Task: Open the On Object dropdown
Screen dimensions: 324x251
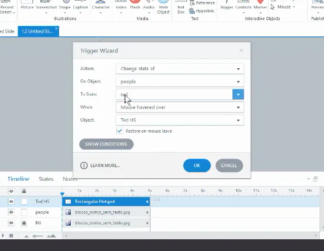Action: coord(180,82)
